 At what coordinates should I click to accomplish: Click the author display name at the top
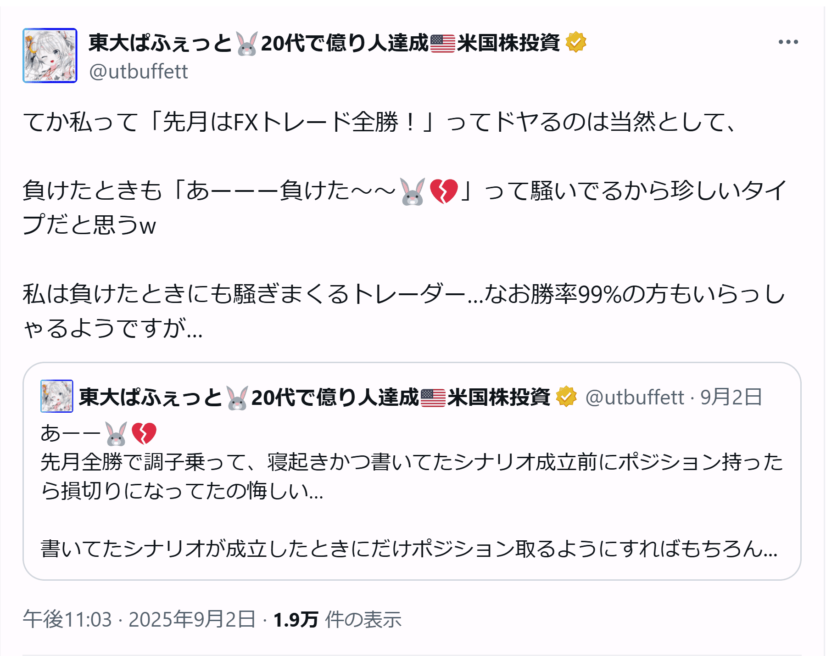coord(161,43)
